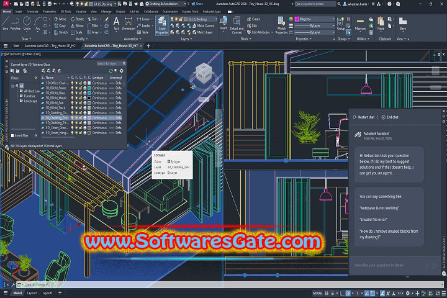447x298 pixels.
Task: Click the Save icon in quick access toolbar
Action: [27, 4]
